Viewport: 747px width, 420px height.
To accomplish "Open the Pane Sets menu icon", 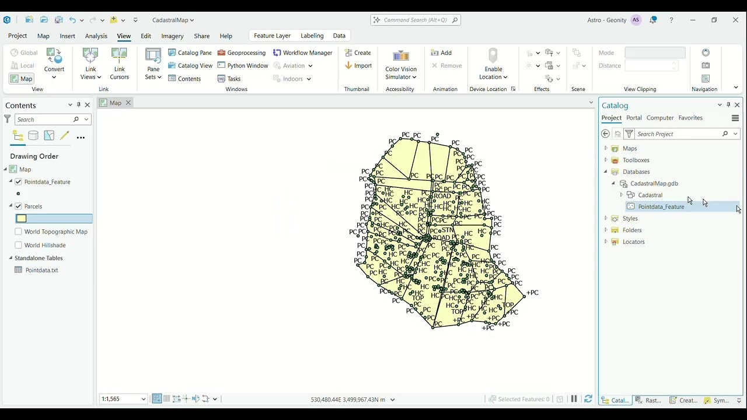I will (x=153, y=64).
